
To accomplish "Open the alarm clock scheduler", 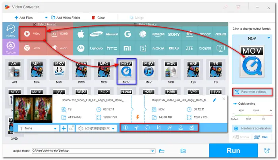I will 267,151.
